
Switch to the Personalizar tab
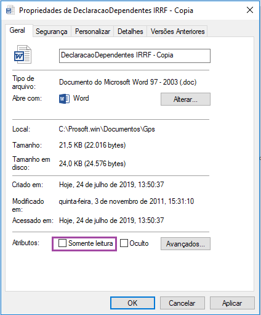click(x=92, y=31)
